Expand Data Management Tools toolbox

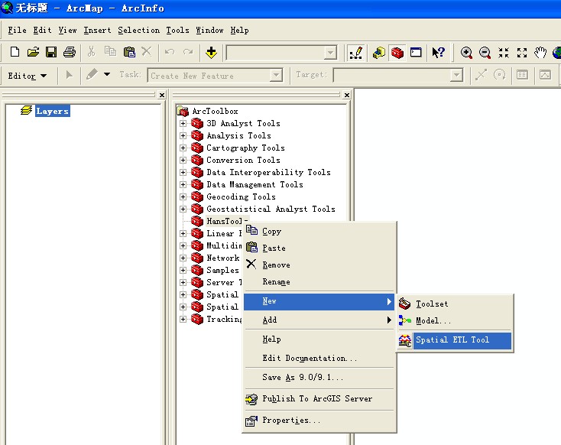[x=183, y=184]
